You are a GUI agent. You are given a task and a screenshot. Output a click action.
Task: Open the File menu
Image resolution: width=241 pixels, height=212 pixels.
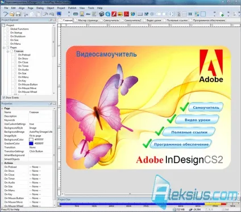(6, 8)
